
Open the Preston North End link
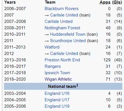[62, 60]
